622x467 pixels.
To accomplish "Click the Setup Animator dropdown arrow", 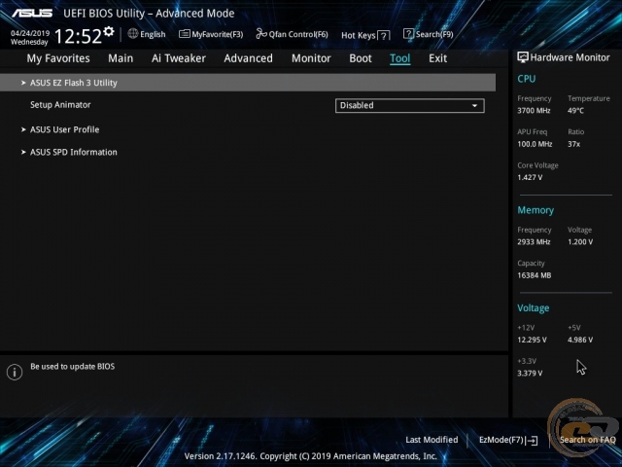I will 474,106.
